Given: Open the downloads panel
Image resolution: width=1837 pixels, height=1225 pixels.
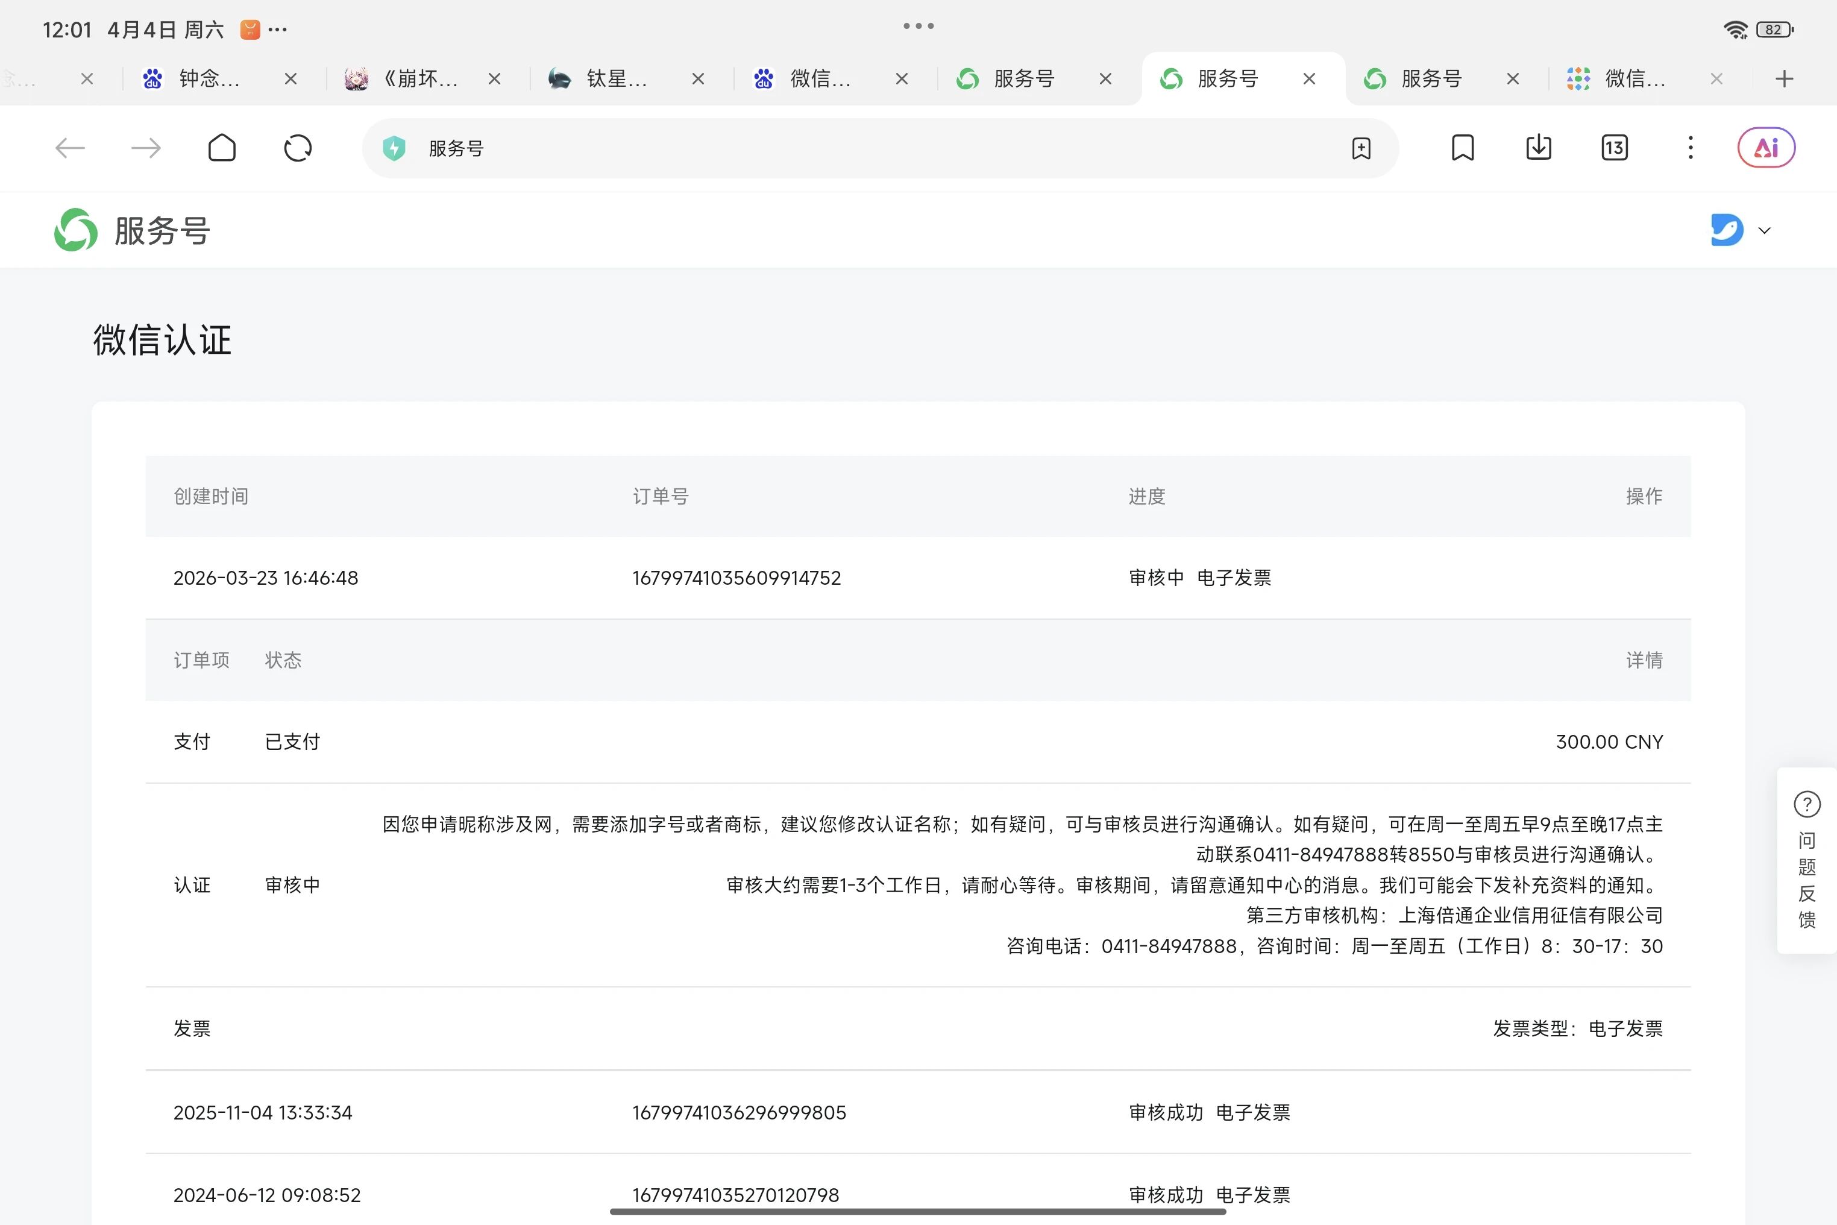Looking at the screenshot, I should (1538, 148).
